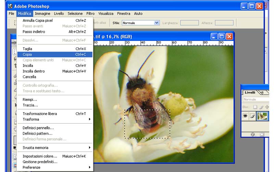This screenshot has height=172, width=274.
Task: Maximize the bee image document window
Action: (x=222, y=37)
